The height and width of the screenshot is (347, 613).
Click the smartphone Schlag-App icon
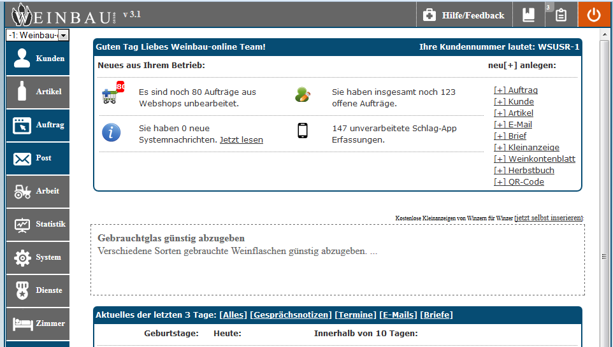[x=303, y=131]
